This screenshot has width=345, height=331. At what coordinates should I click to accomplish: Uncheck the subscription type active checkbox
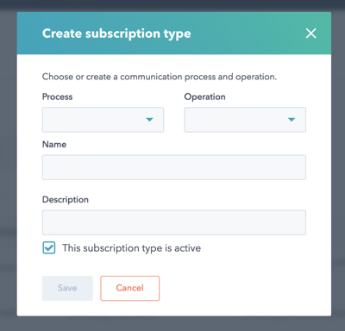49,247
